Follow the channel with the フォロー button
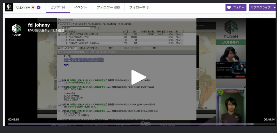 click(236, 7)
